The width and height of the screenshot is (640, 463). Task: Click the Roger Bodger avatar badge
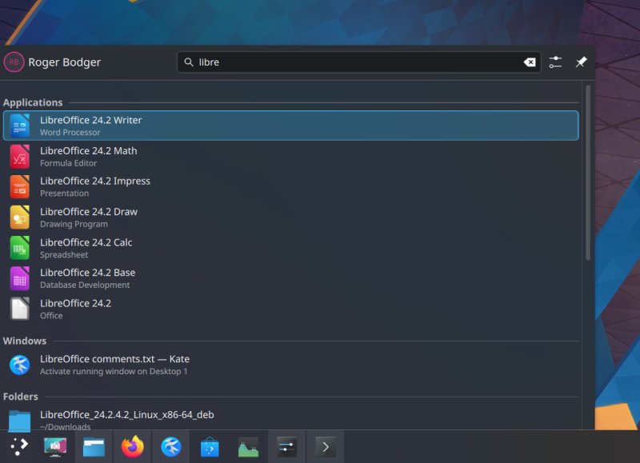[14, 62]
